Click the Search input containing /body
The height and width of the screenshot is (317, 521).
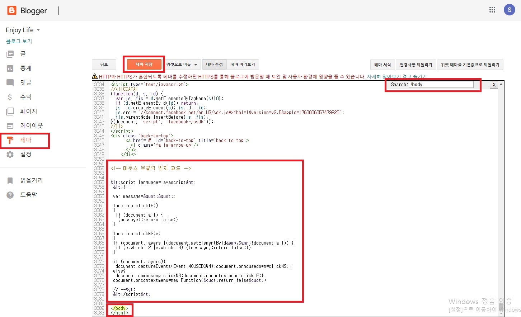tap(441, 85)
